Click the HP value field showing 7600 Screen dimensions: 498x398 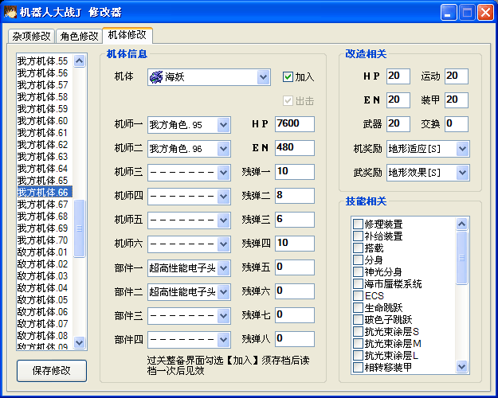coord(294,125)
